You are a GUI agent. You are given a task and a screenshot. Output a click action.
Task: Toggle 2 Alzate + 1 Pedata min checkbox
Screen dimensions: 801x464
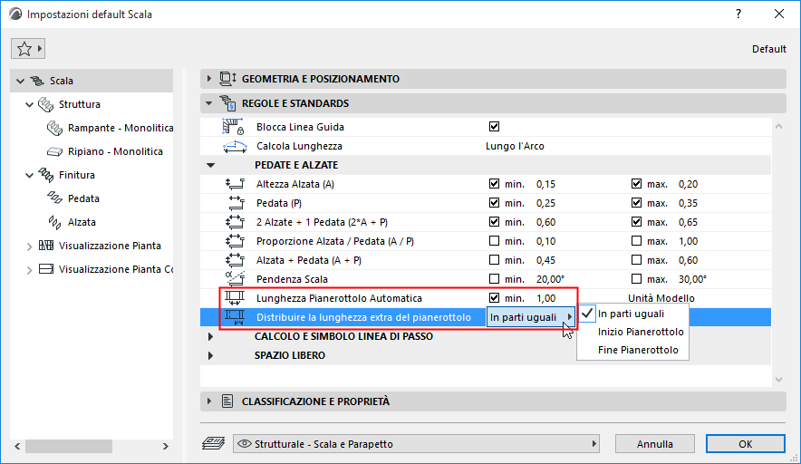click(494, 221)
